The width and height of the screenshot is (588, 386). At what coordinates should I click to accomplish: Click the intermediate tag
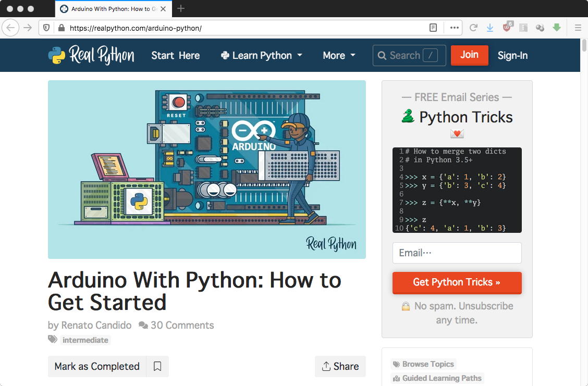pyautogui.click(x=85, y=340)
